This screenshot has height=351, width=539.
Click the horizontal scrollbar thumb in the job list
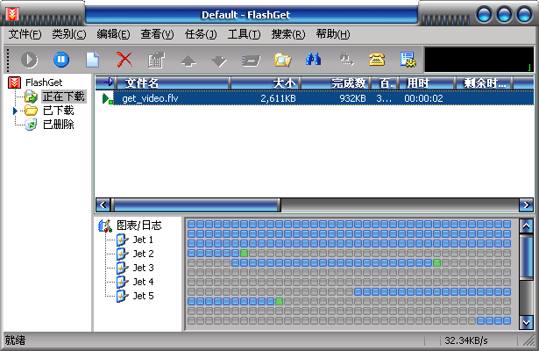[196, 205]
